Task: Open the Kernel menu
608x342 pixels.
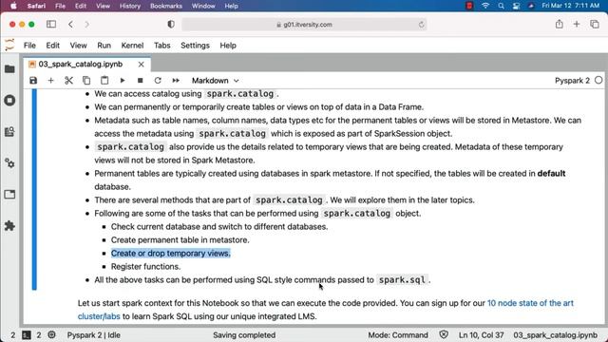Action: tap(132, 46)
